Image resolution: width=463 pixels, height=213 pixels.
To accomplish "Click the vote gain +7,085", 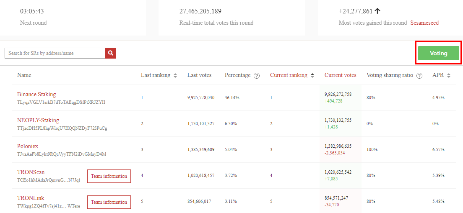I will click(x=331, y=179).
